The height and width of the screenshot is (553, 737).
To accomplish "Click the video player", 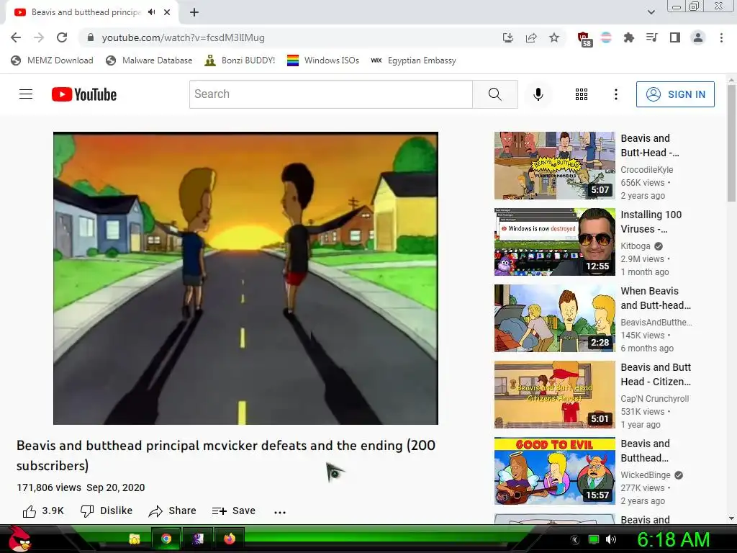I will [x=246, y=279].
